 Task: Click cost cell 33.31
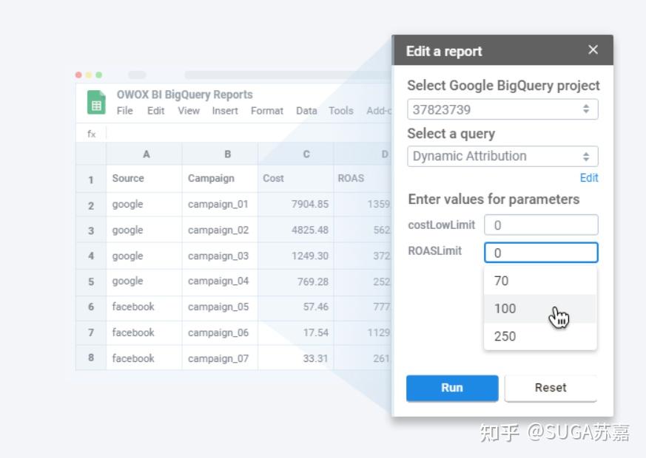click(x=296, y=358)
